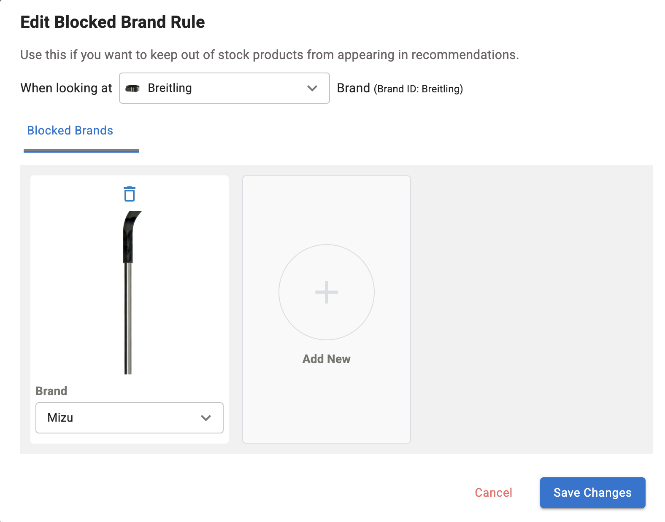The width and height of the screenshot is (665, 522).
Task: Click the Breitling watch thumbnail icon
Action: point(132,89)
